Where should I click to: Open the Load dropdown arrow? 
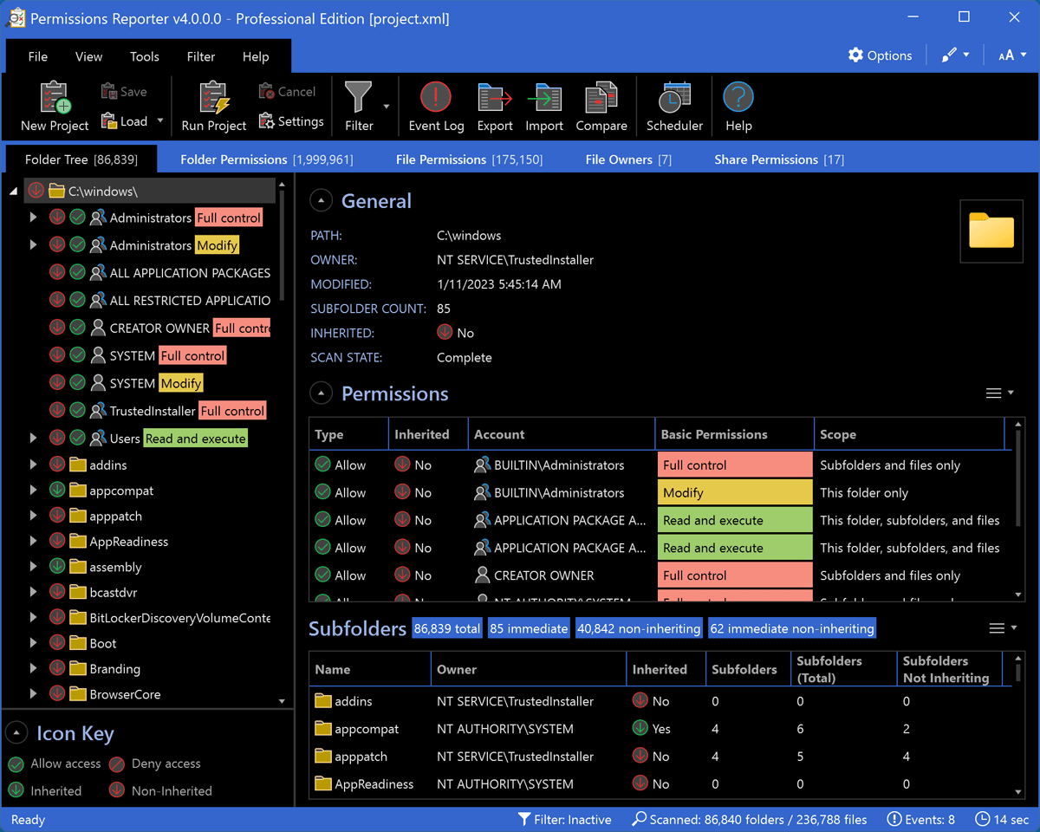tap(159, 122)
